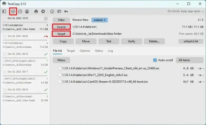The image size is (206, 125).
Task: Click the card window icon in toolbar
Action: [59, 11]
